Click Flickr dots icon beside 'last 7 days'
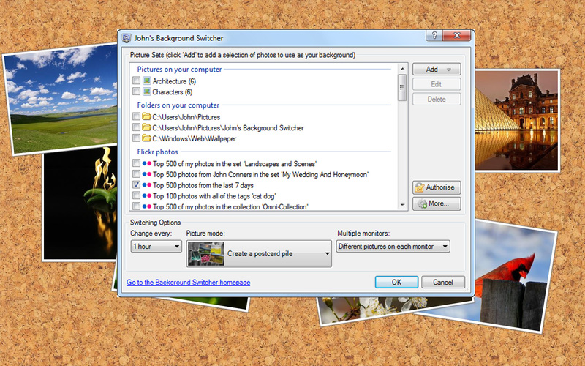The image size is (585, 366). 147,185
